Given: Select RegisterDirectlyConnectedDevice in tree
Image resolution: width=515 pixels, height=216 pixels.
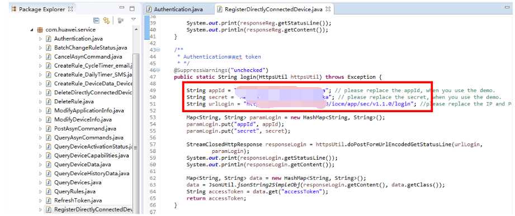Looking at the screenshot, I should coord(93,209).
